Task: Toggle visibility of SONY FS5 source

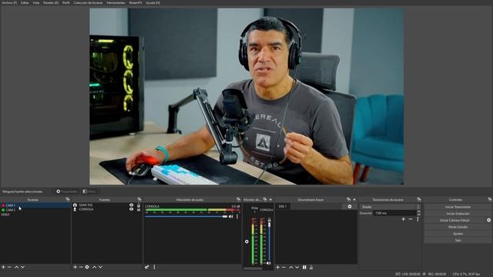Action: point(132,205)
